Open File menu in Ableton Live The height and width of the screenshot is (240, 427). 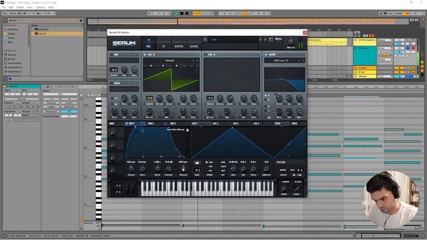pyautogui.click(x=3, y=7)
